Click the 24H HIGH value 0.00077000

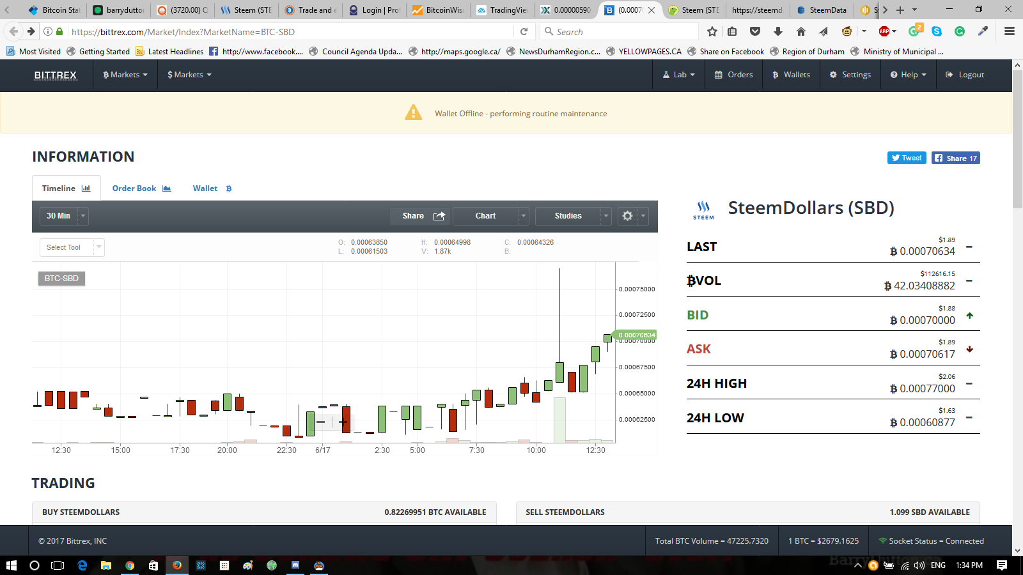click(923, 388)
